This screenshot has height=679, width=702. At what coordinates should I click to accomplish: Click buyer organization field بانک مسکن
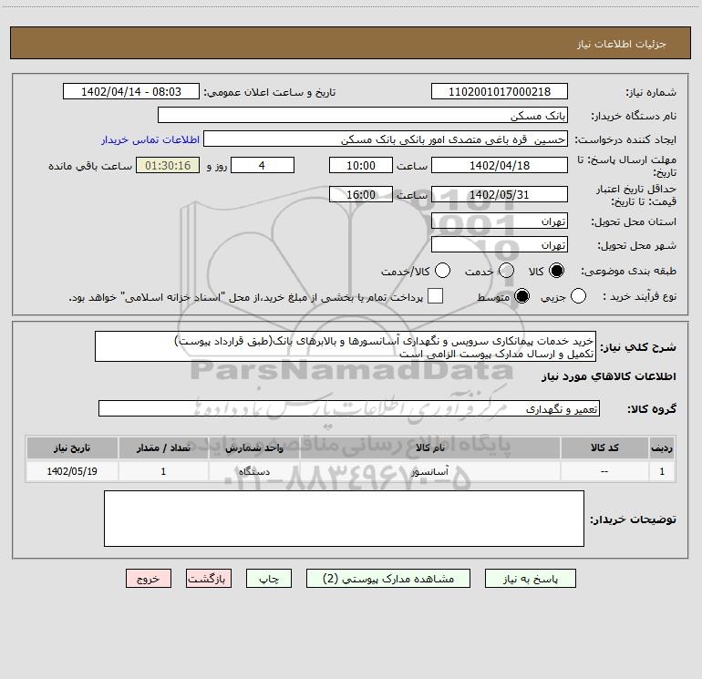pos(363,116)
